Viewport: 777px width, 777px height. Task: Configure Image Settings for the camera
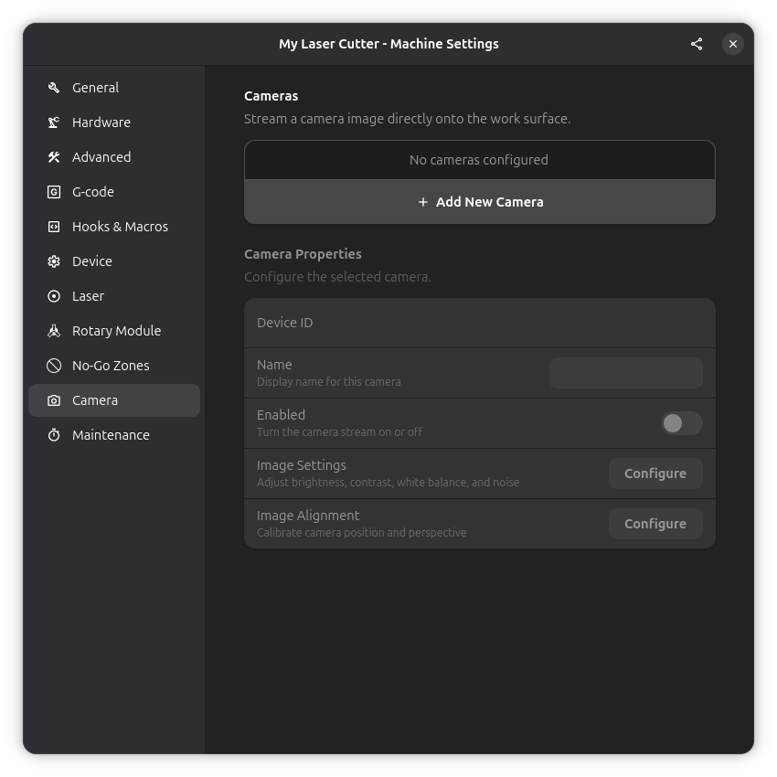click(x=655, y=474)
